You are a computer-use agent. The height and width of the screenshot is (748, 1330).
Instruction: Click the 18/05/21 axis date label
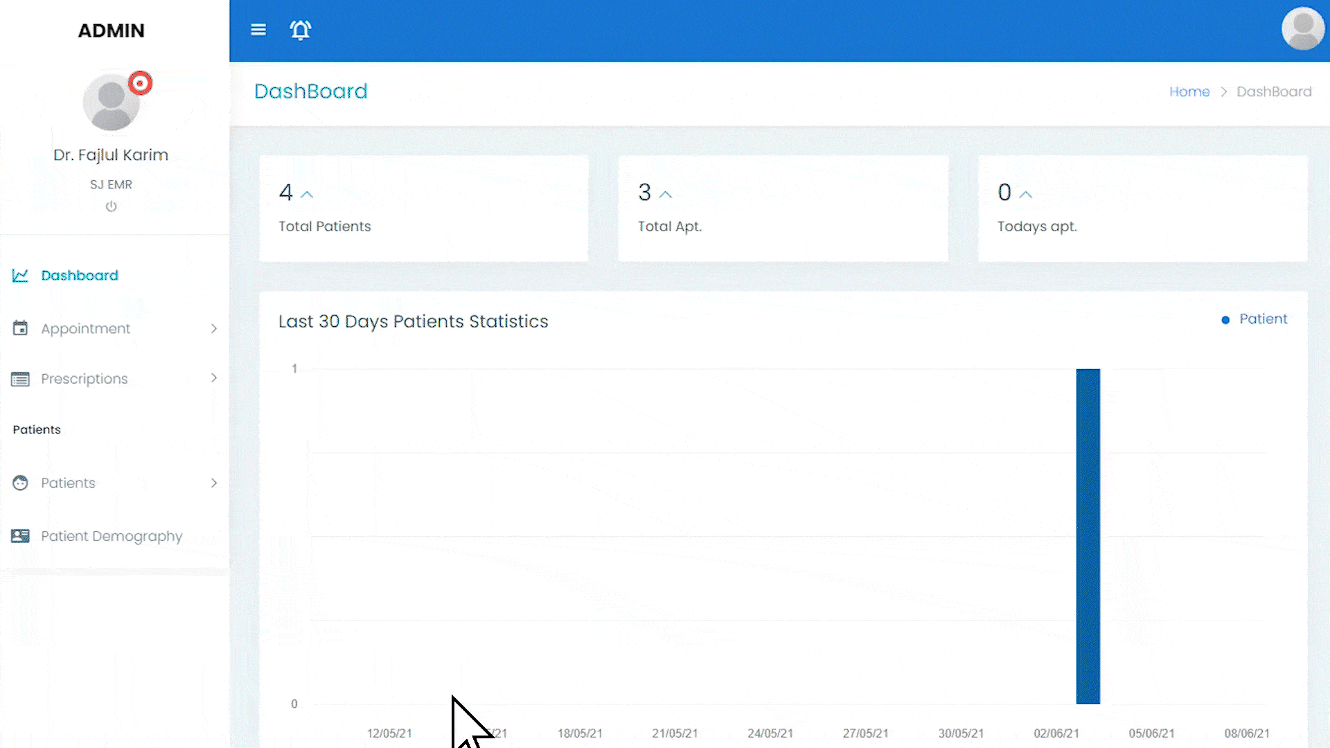(x=580, y=733)
